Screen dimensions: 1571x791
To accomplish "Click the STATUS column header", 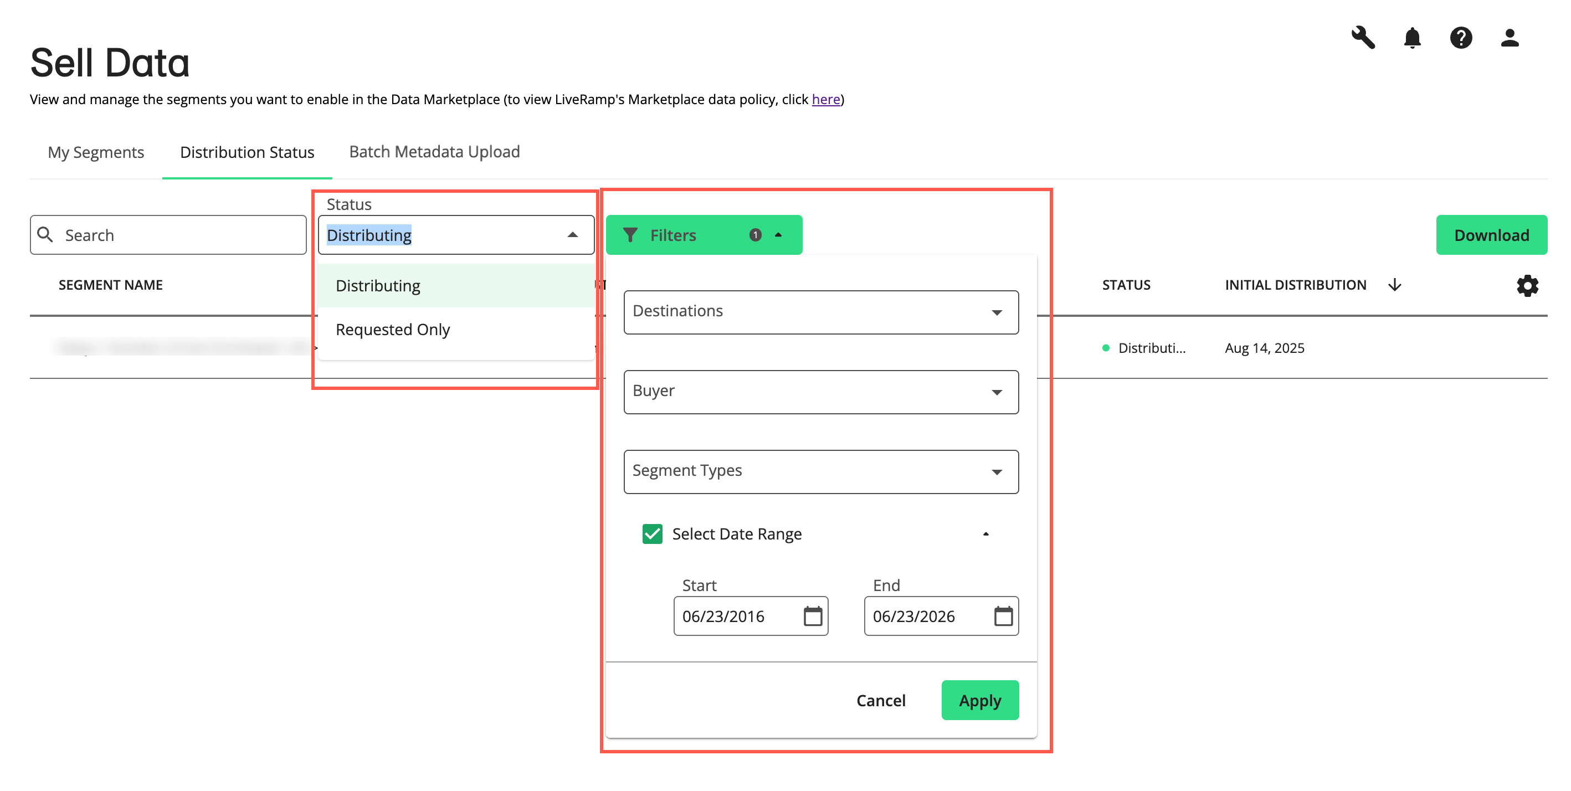I will 1126,285.
